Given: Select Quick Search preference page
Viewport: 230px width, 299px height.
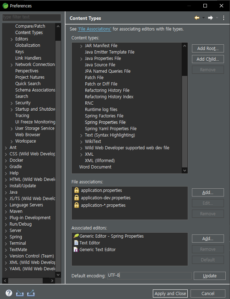Looking at the screenshot, I should 28,83.
